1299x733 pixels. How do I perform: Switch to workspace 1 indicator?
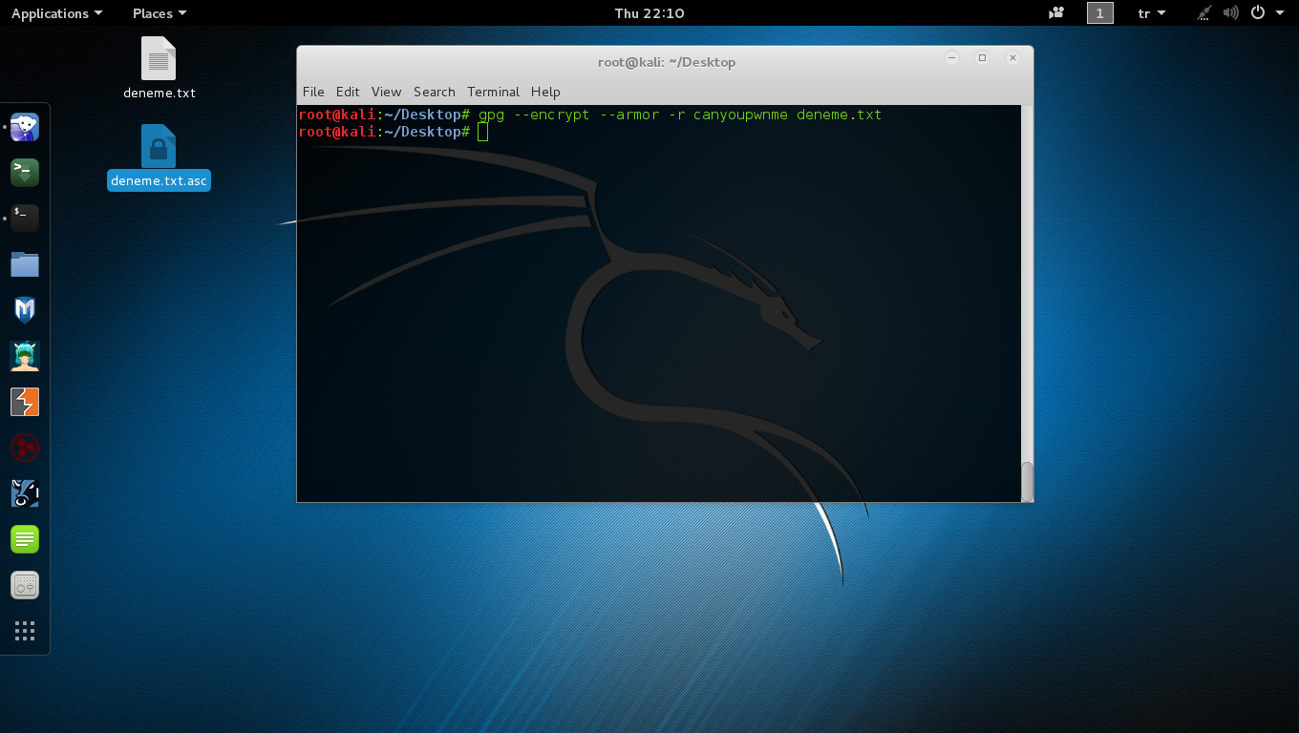pyautogui.click(x=1099, y=13)
